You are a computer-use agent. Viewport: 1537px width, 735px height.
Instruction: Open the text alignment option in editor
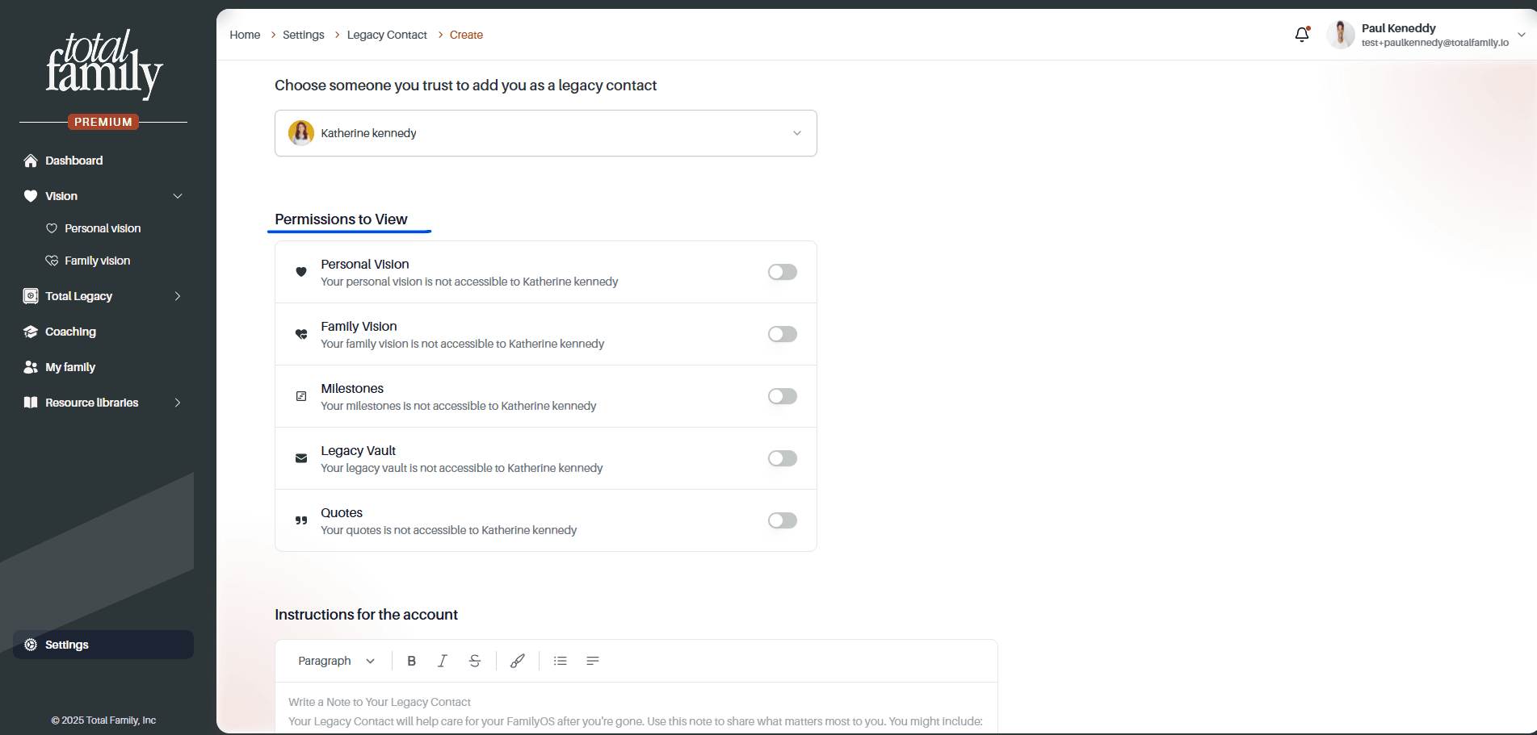pos(593,661)
